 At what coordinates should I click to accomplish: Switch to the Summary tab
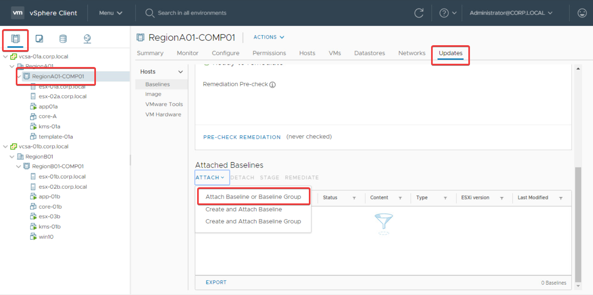pos(150,53)
